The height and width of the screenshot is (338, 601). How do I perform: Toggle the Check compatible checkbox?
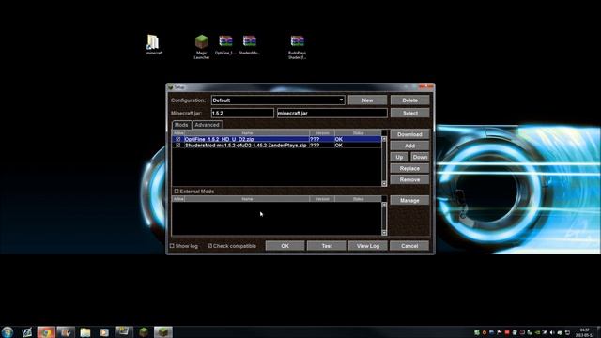point(209,246)
